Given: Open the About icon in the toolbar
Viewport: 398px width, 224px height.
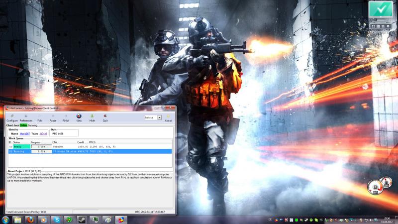Looking at the screenshot, I should pyautogui.click(x=168, y=118).
